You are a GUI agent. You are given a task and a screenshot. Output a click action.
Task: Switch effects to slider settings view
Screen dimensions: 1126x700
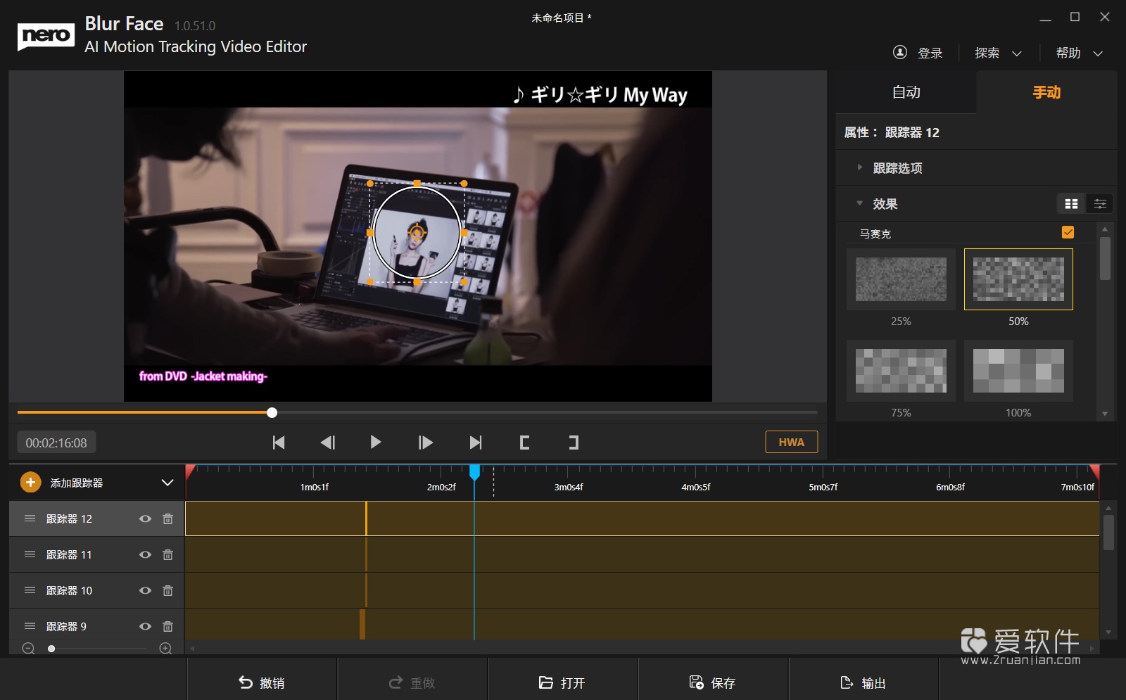click(x=1099, y=204)
